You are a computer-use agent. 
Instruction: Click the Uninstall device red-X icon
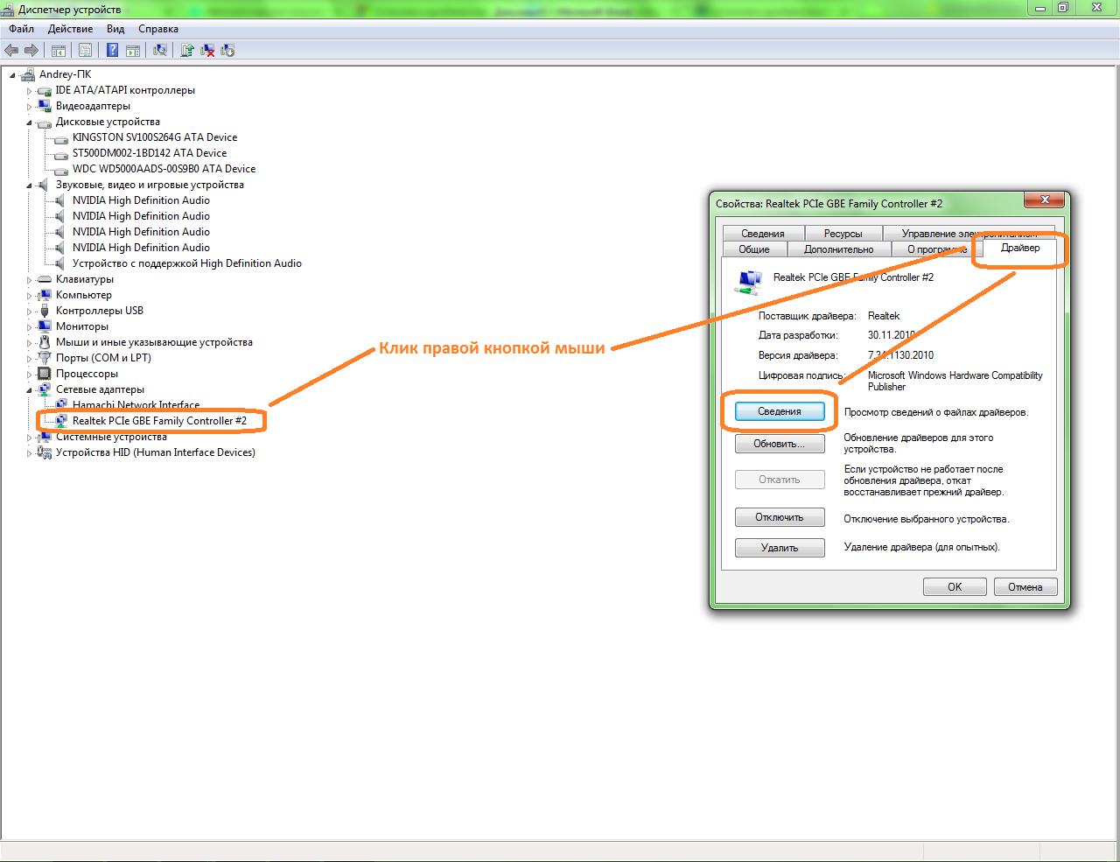207,51
